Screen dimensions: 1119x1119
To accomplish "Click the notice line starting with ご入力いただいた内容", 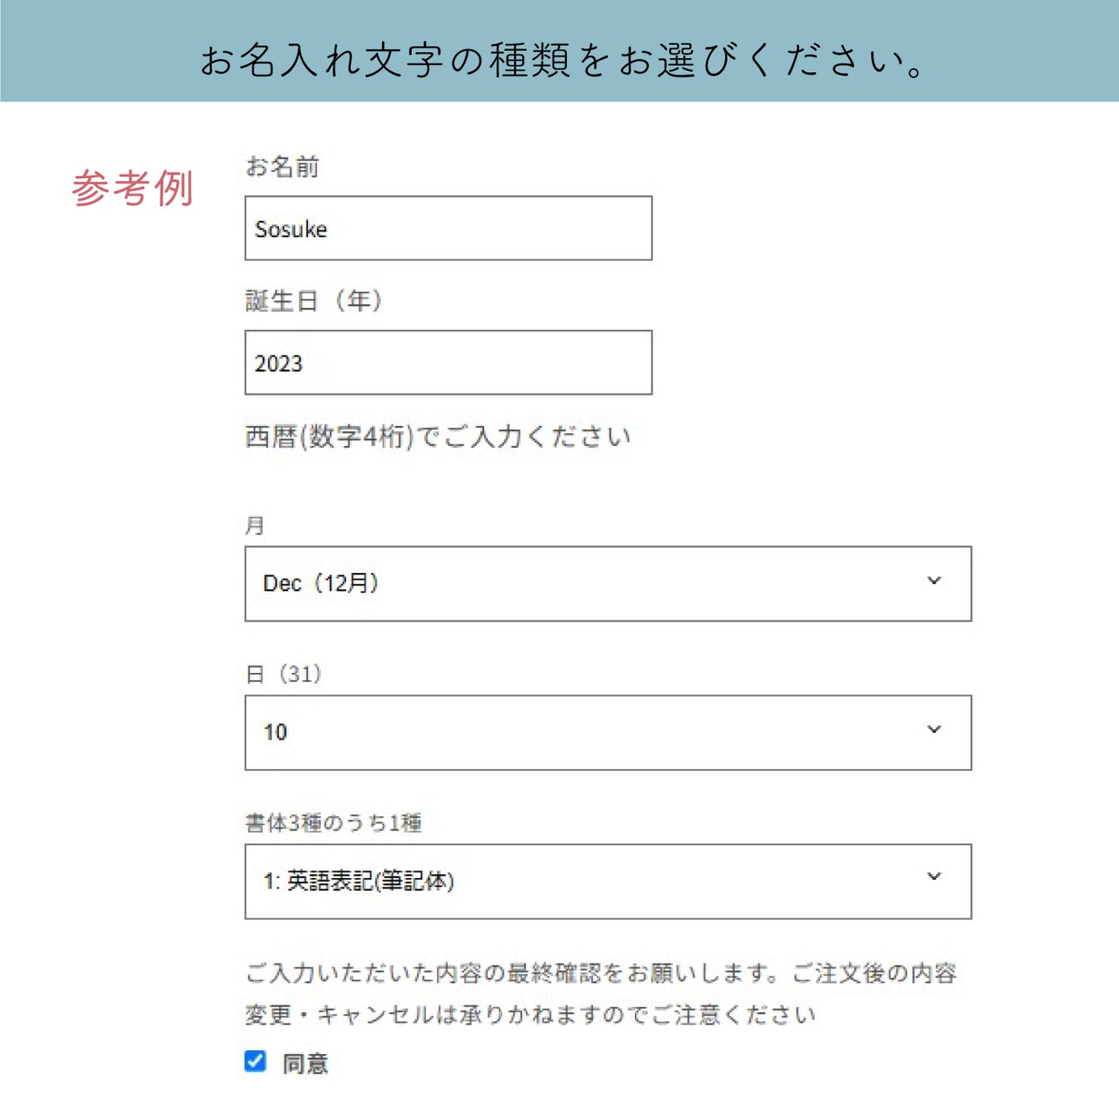I will click(601, 973).
